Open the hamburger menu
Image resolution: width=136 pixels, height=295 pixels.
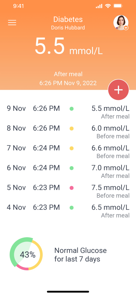click(x=12, y=23)
